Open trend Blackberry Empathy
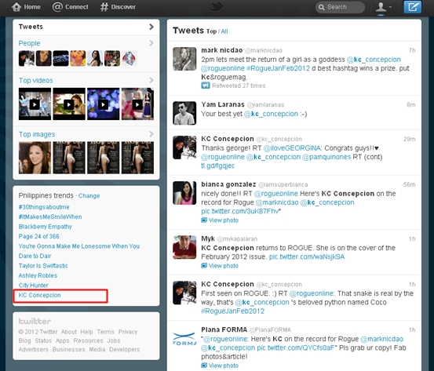 [x=45, y=227]
